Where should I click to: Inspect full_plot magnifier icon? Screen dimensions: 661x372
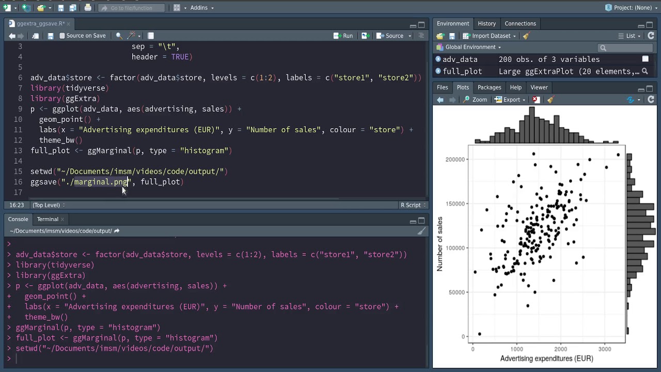(645, 71)
